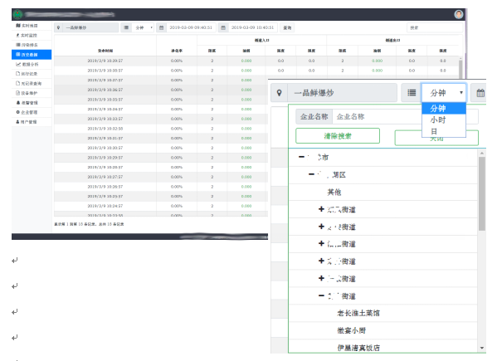Screen dimensions: 497x361
Task: Click the start date field 2019-03-09 09:40:51
Action: [191, 27]
